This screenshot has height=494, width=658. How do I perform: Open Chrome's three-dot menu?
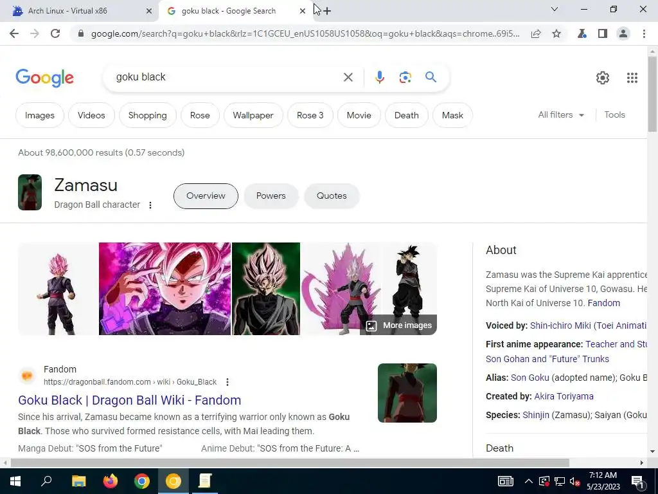(x=644, y=33)
